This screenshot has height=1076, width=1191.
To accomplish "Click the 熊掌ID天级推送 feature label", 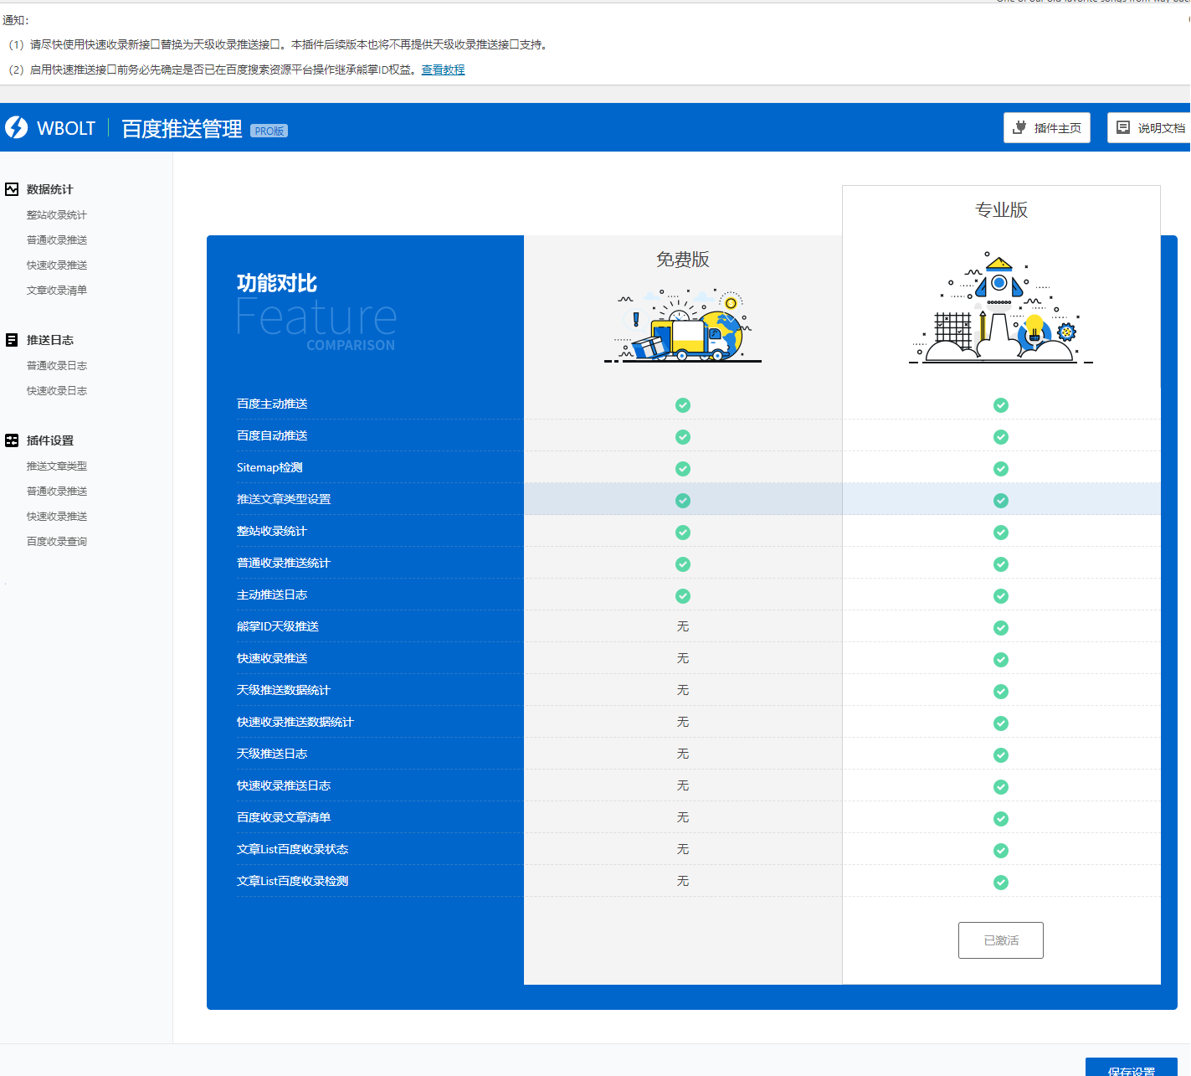I will (x=278, y=626).
